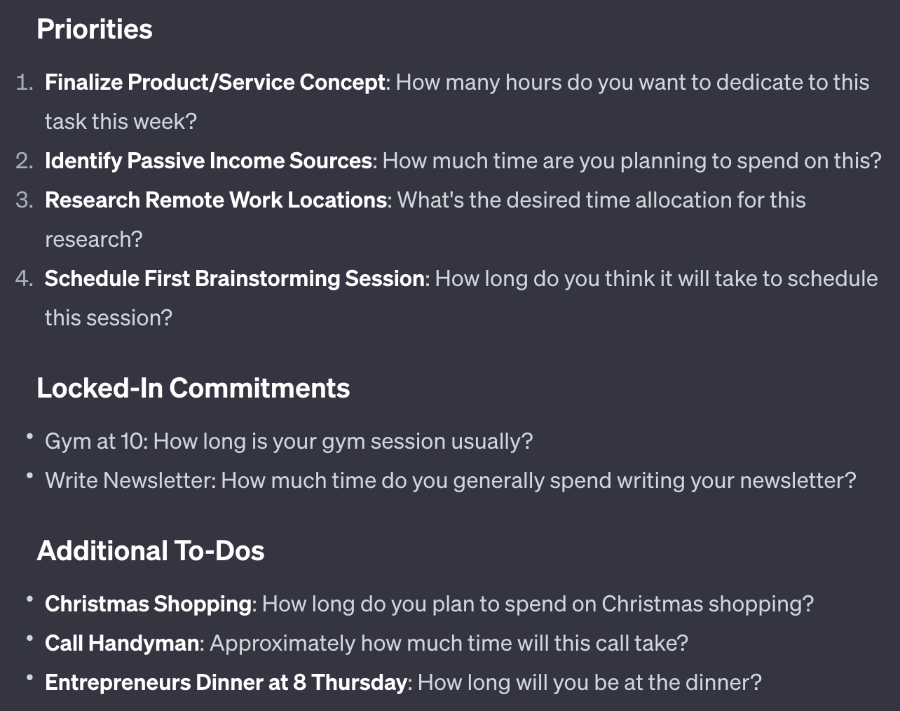Click 'Approximately how much time will this call take?'
The width and height of the screenshot is (900, 711).
click(x=449, y=644)
